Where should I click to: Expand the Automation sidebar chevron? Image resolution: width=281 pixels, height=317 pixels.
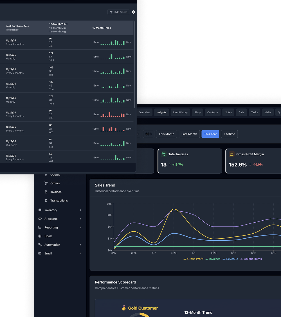pyautogui.click(x=80, y=245)
